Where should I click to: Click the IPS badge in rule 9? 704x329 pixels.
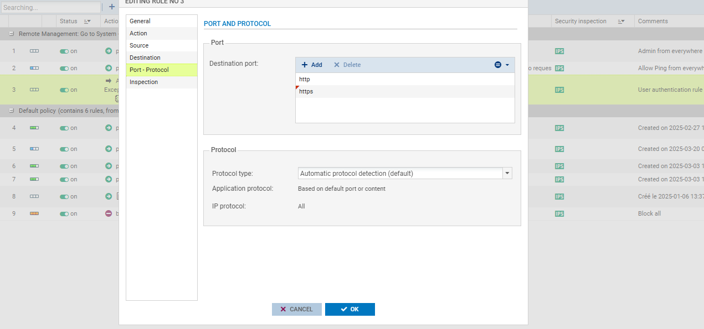(559, 213)
